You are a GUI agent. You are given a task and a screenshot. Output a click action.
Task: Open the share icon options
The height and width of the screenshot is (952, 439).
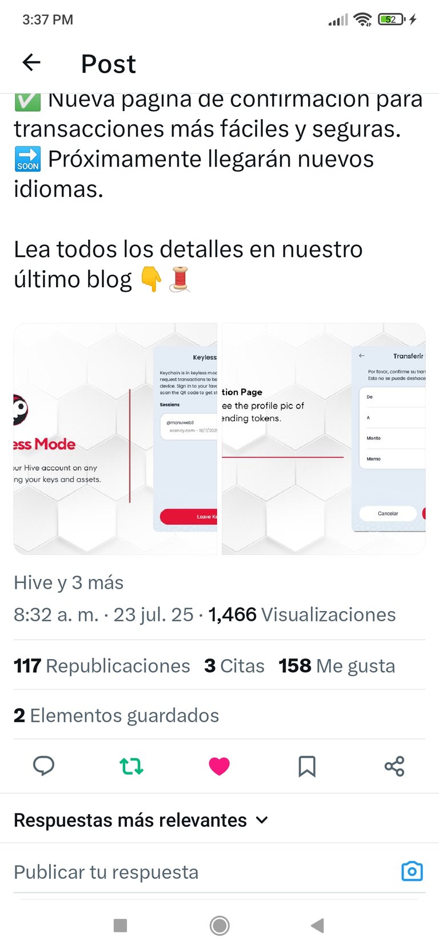coord(394,765)
